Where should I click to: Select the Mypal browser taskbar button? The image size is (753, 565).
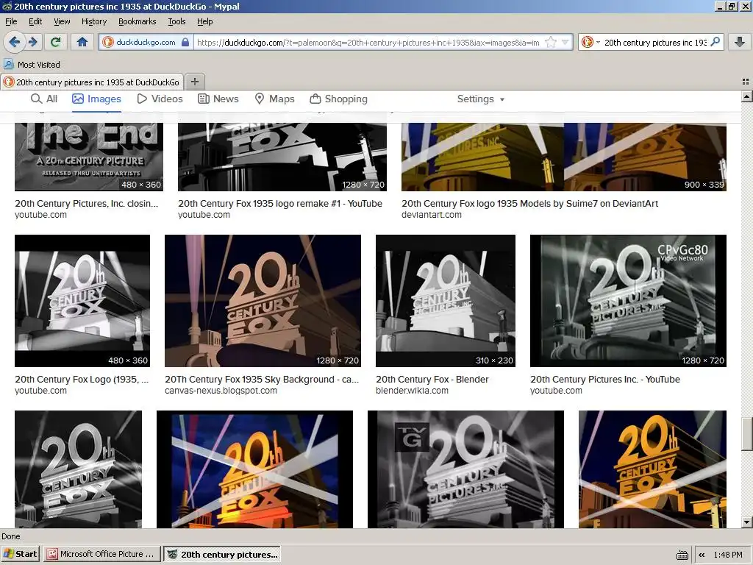pos(223,555)
